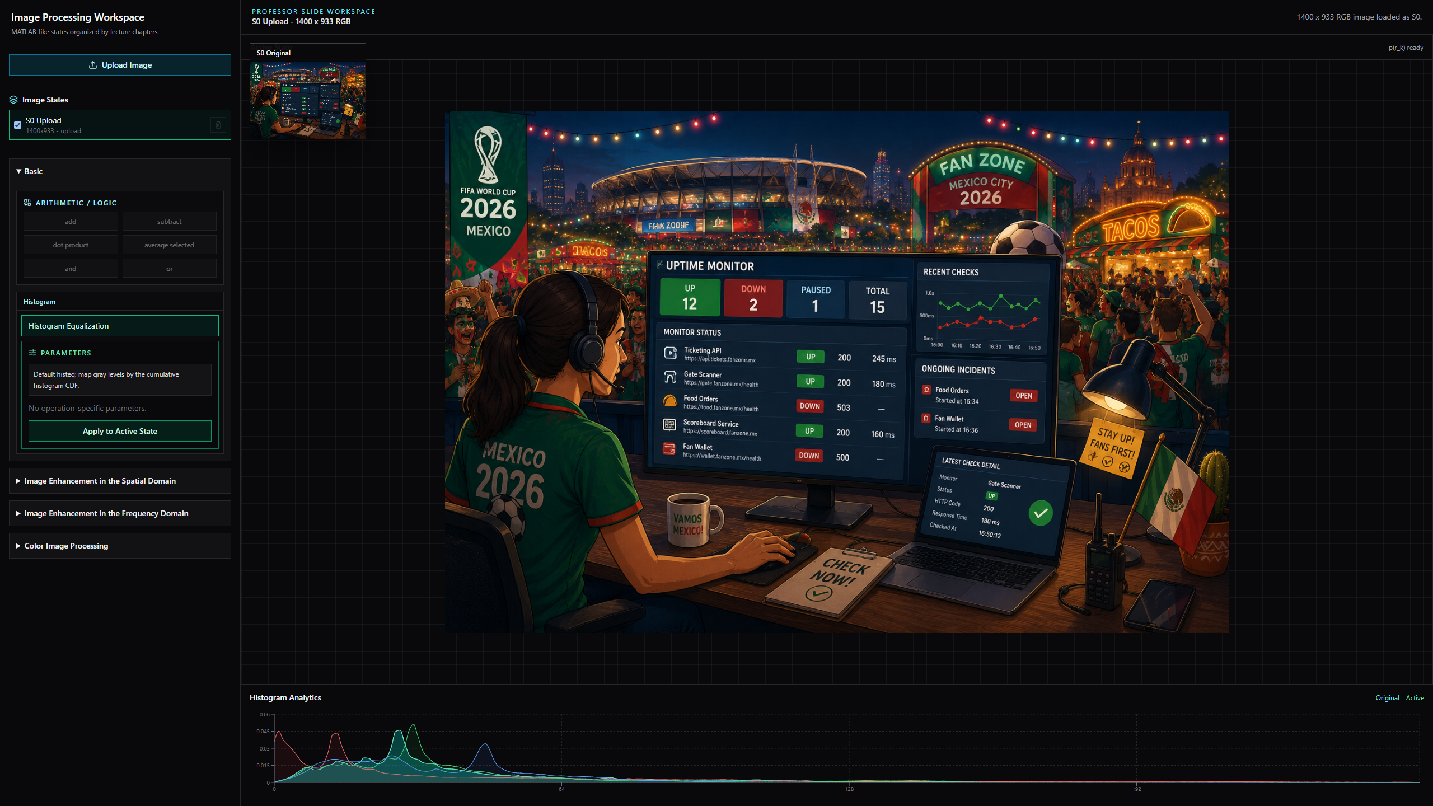Click '1400 x 933 RGB image loaded' message
1433x806 pixels.
(1359, 17)
